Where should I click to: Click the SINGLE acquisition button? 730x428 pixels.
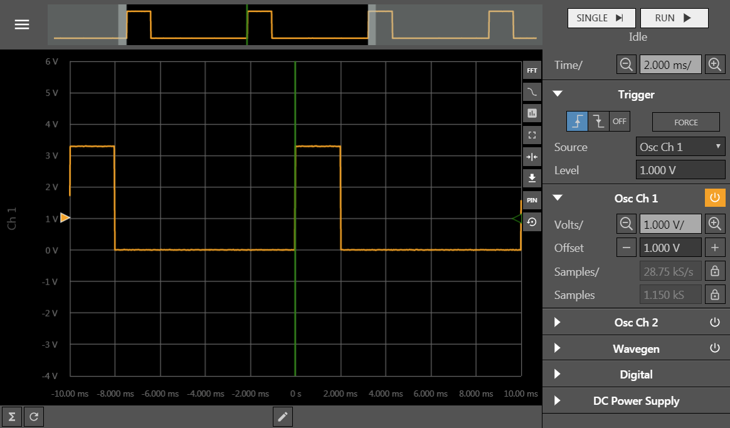click(x=601, y=18)
